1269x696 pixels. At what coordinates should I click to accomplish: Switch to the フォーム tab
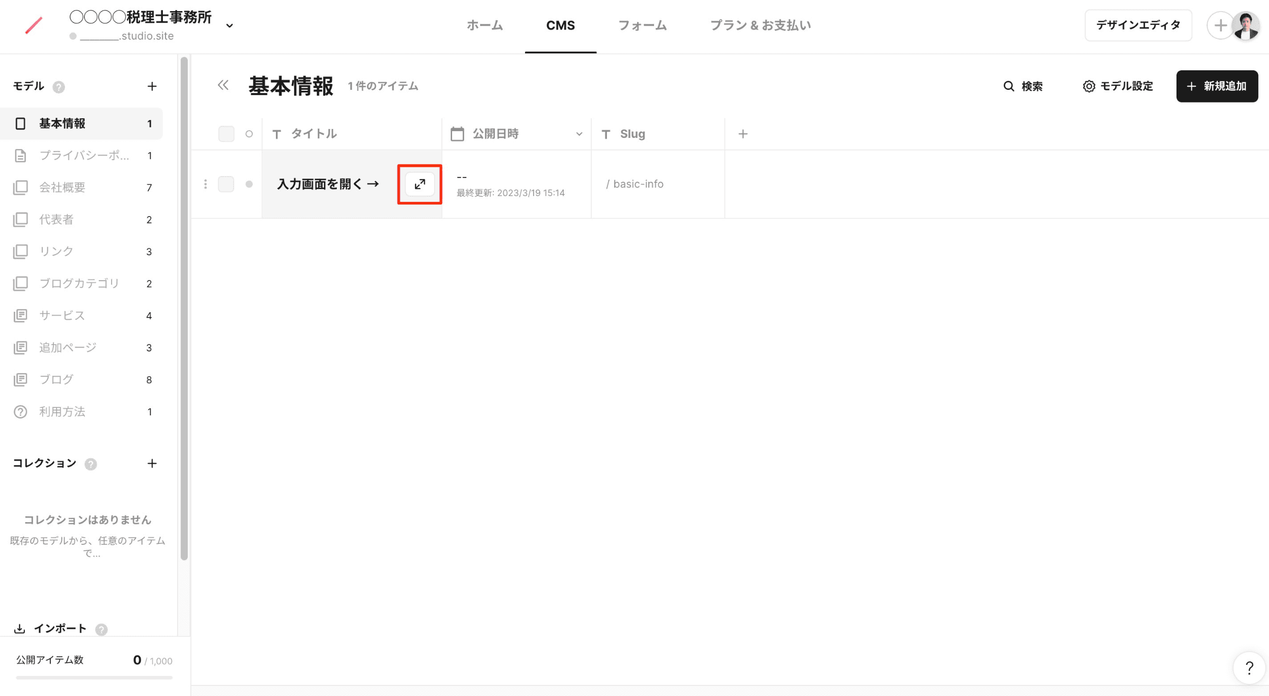642,25
